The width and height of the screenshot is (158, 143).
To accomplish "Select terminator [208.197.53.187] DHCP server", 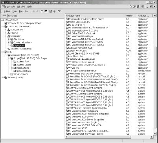I will (25, 55).
